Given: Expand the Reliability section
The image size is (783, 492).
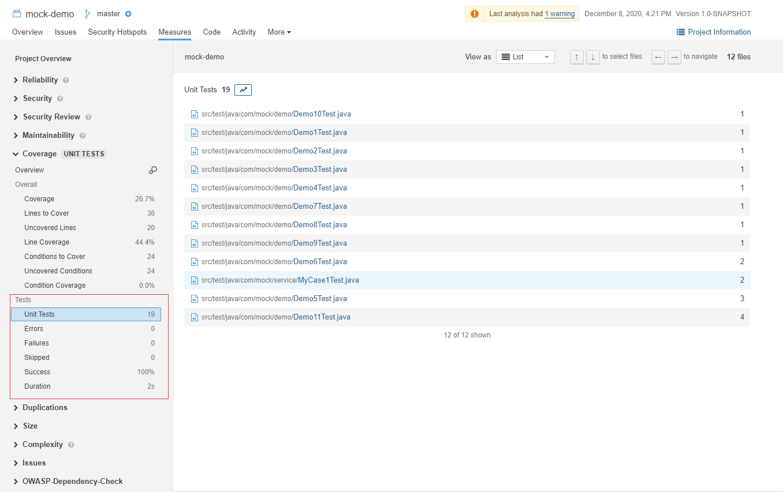Looking at the screenshot, I should [36, 80].
